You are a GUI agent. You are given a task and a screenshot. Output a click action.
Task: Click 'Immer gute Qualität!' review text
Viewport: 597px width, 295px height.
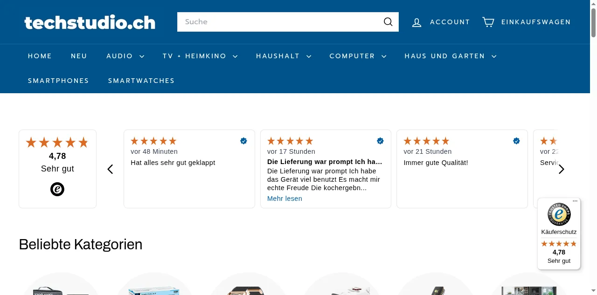click(436, 163)
